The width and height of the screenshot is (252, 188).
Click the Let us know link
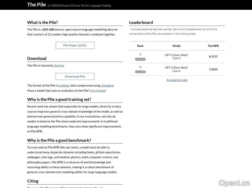98,91
